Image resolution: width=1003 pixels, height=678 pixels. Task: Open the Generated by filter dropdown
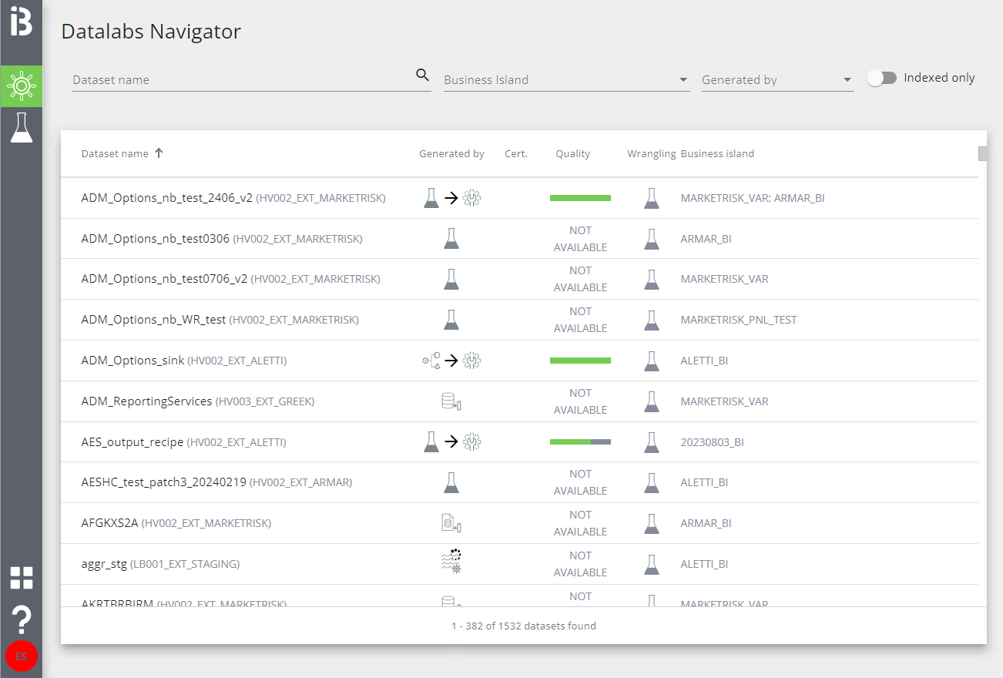click(x=777, y=79)
